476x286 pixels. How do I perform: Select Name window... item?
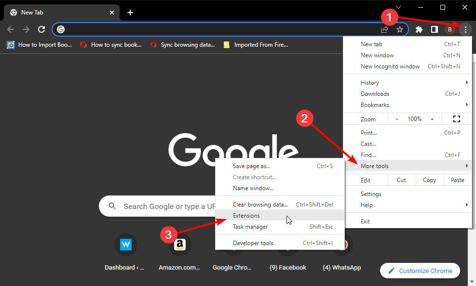[x=280, y=188]
